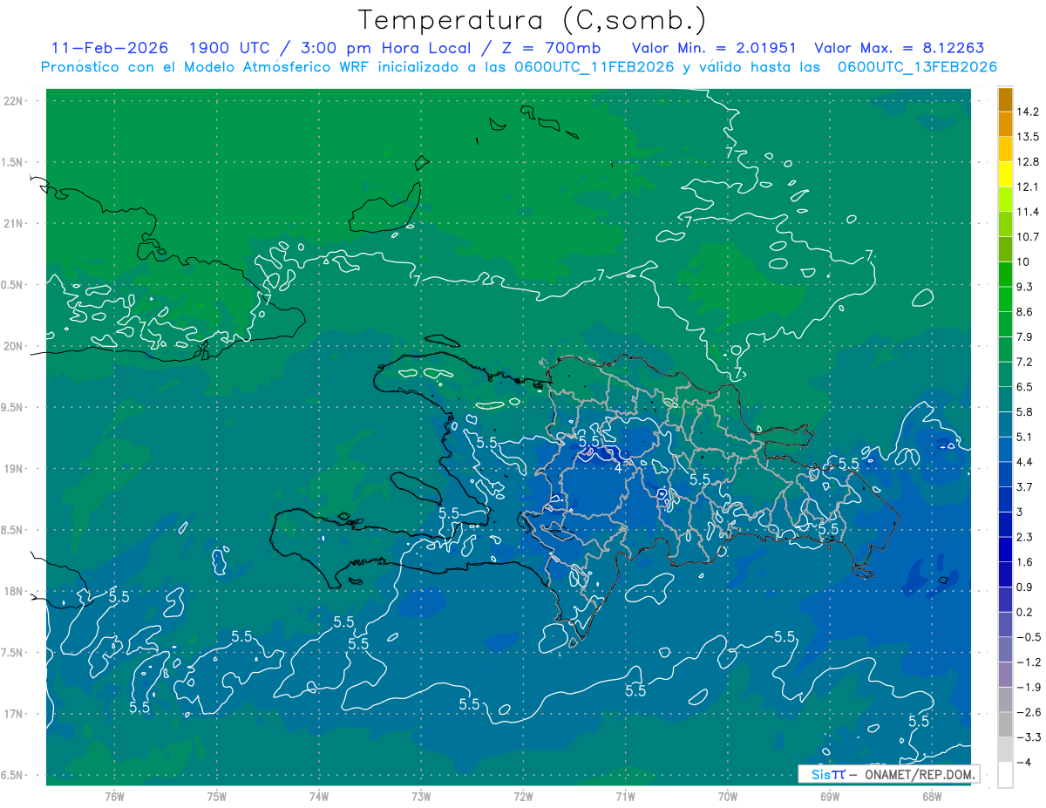The image size is (1046, 808).
Task: Click the '3.7' colorbar label
Action: tap(1025, 486)
